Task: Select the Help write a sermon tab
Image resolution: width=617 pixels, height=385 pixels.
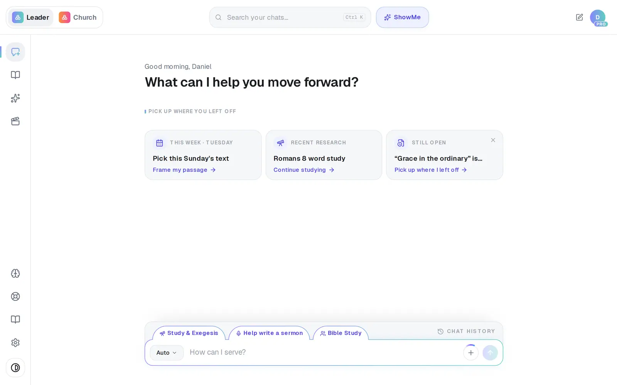Action: pyautogui.click(x=269, y=333)
